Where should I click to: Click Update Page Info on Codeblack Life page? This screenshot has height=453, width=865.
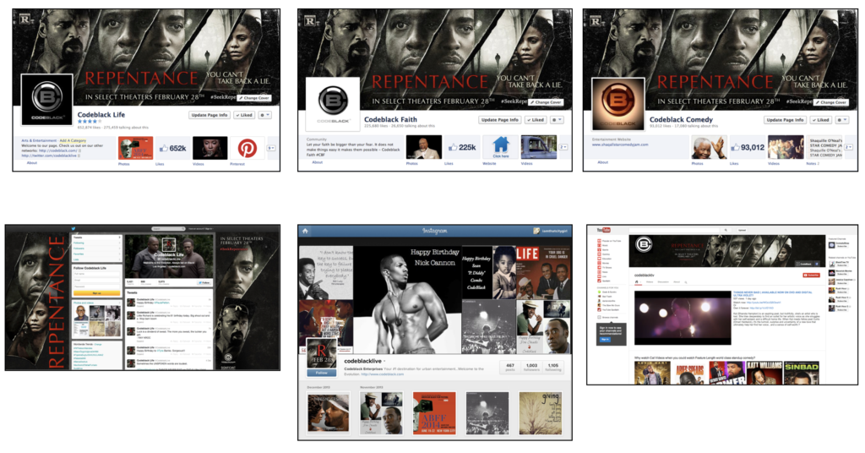tap(209, 115)
